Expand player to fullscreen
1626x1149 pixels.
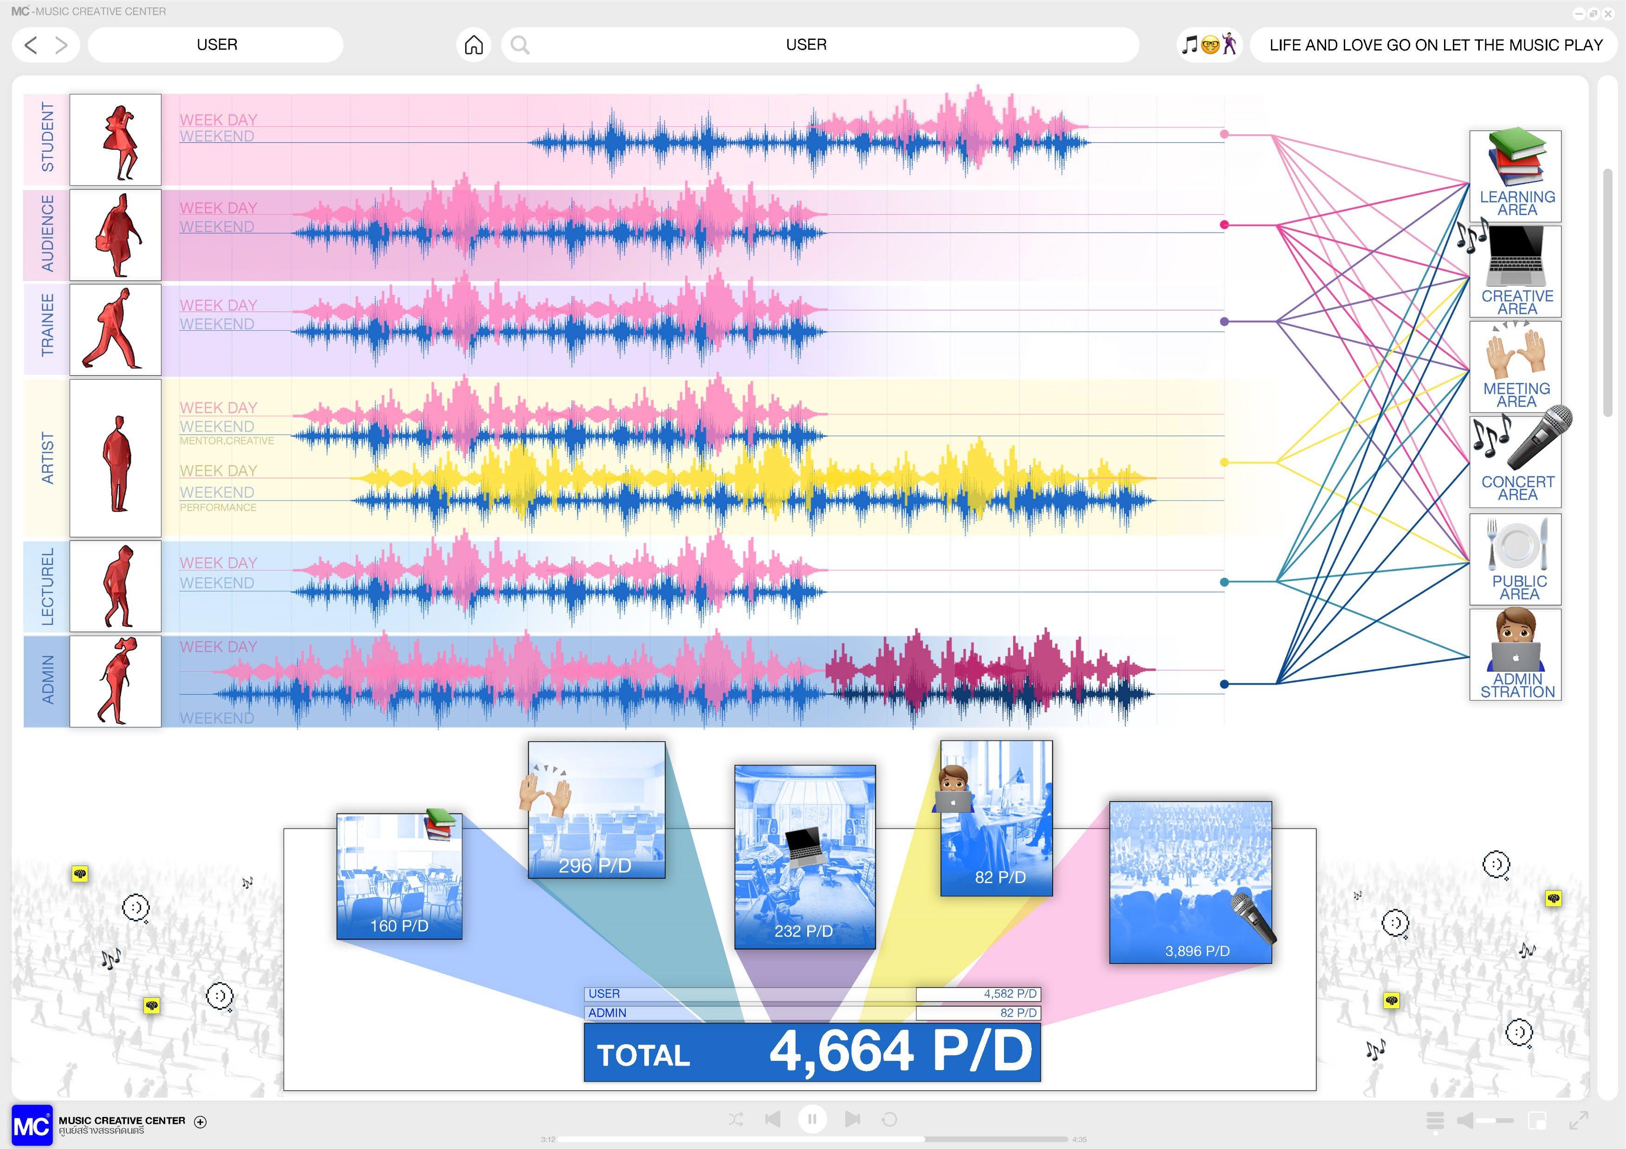(1579, 1121)
